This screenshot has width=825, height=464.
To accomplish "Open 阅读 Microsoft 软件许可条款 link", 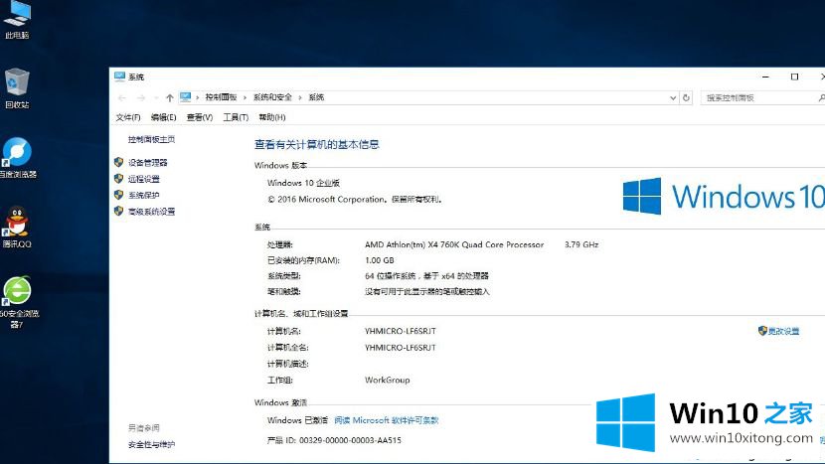I will 387,420.
